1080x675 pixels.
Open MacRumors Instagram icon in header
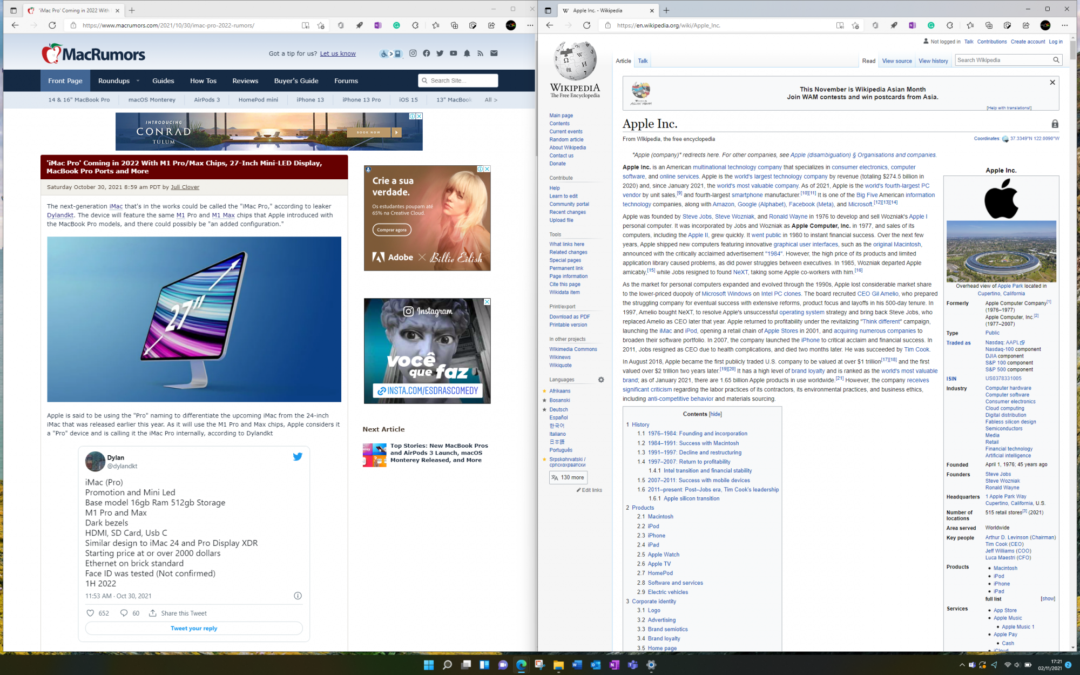(413, 53)
